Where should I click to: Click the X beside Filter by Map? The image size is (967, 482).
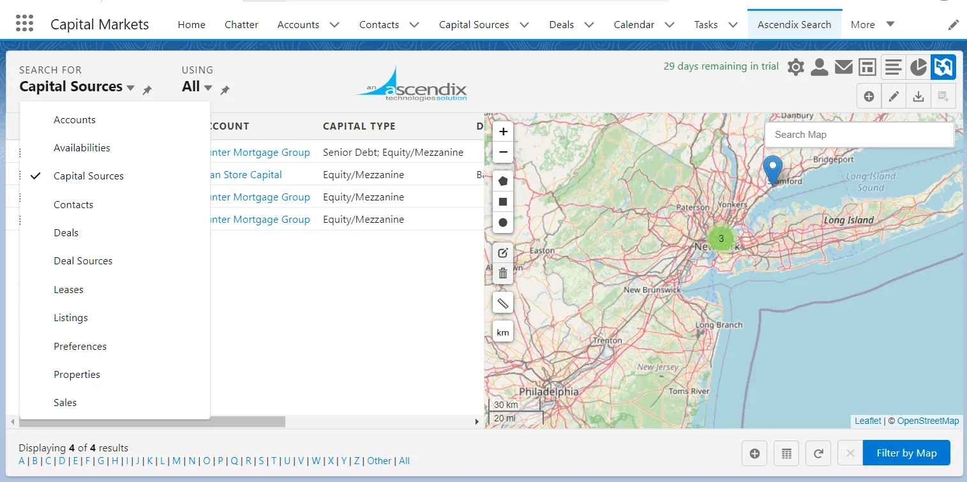[x=850, y=453]
